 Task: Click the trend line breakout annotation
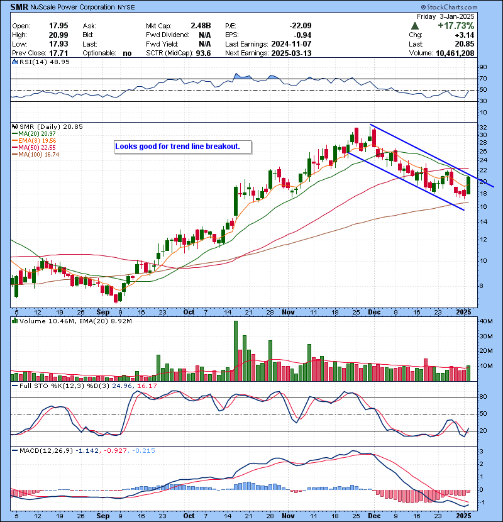click(183, 147)
